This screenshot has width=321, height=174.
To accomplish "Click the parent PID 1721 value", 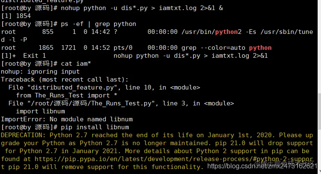I will click(69, 48).
